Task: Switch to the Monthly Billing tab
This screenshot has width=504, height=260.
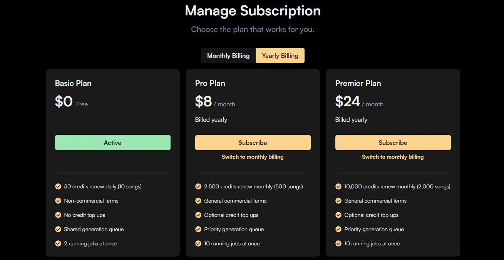Action: click(228, 55)
